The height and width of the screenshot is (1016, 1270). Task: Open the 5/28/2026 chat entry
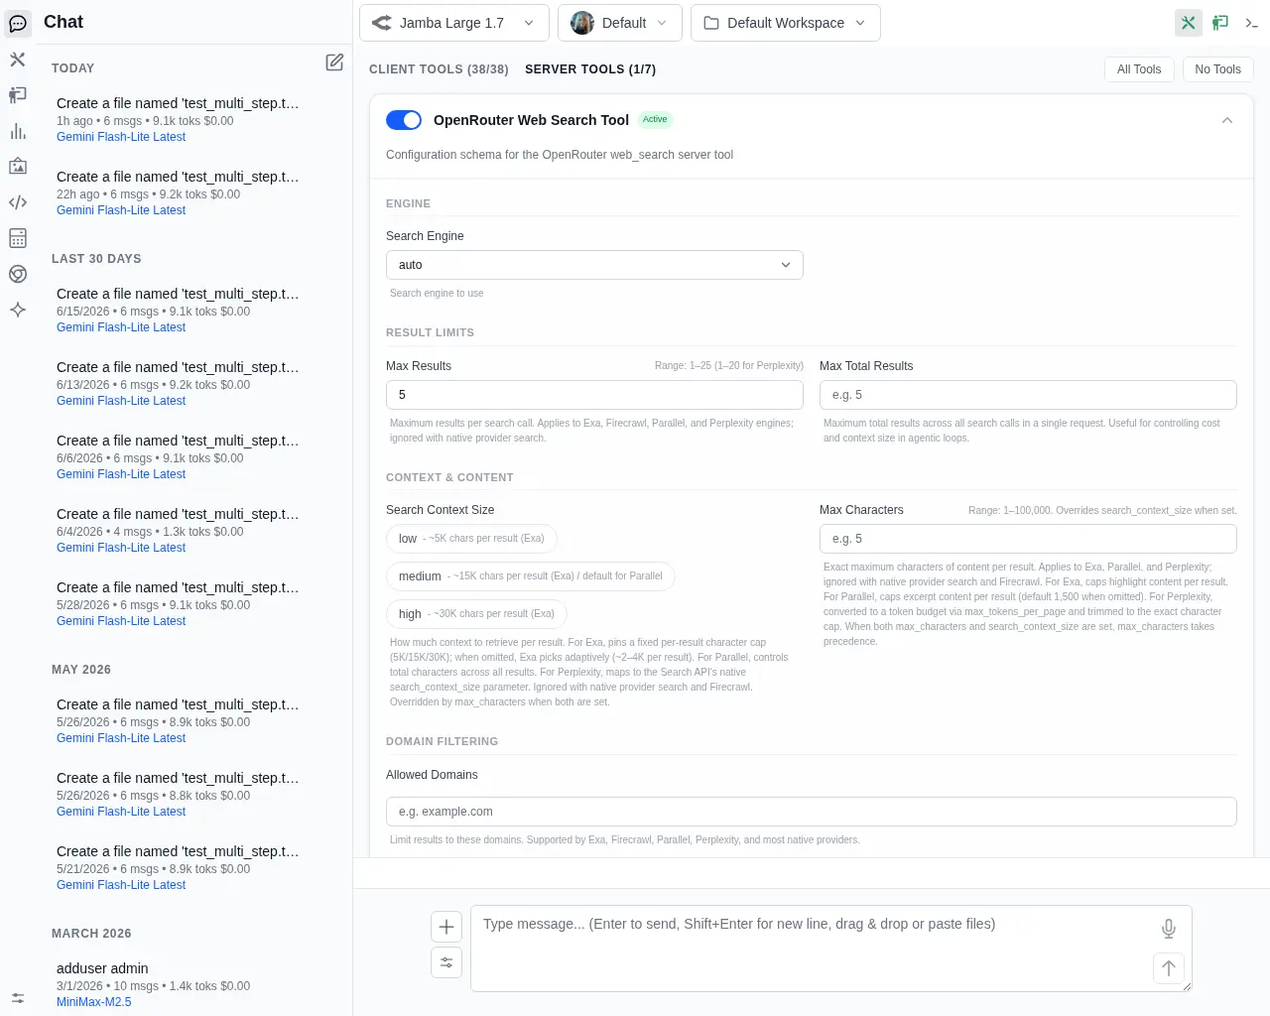point(179,604)
